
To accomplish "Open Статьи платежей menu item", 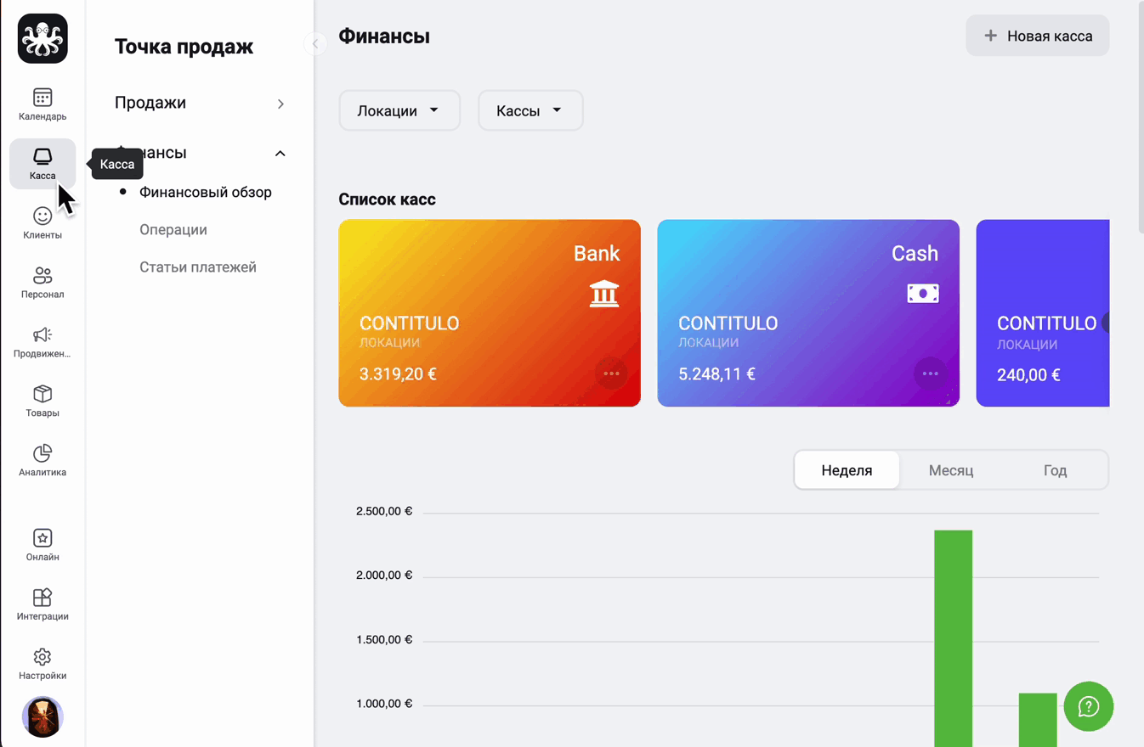I will click(198, 267).
